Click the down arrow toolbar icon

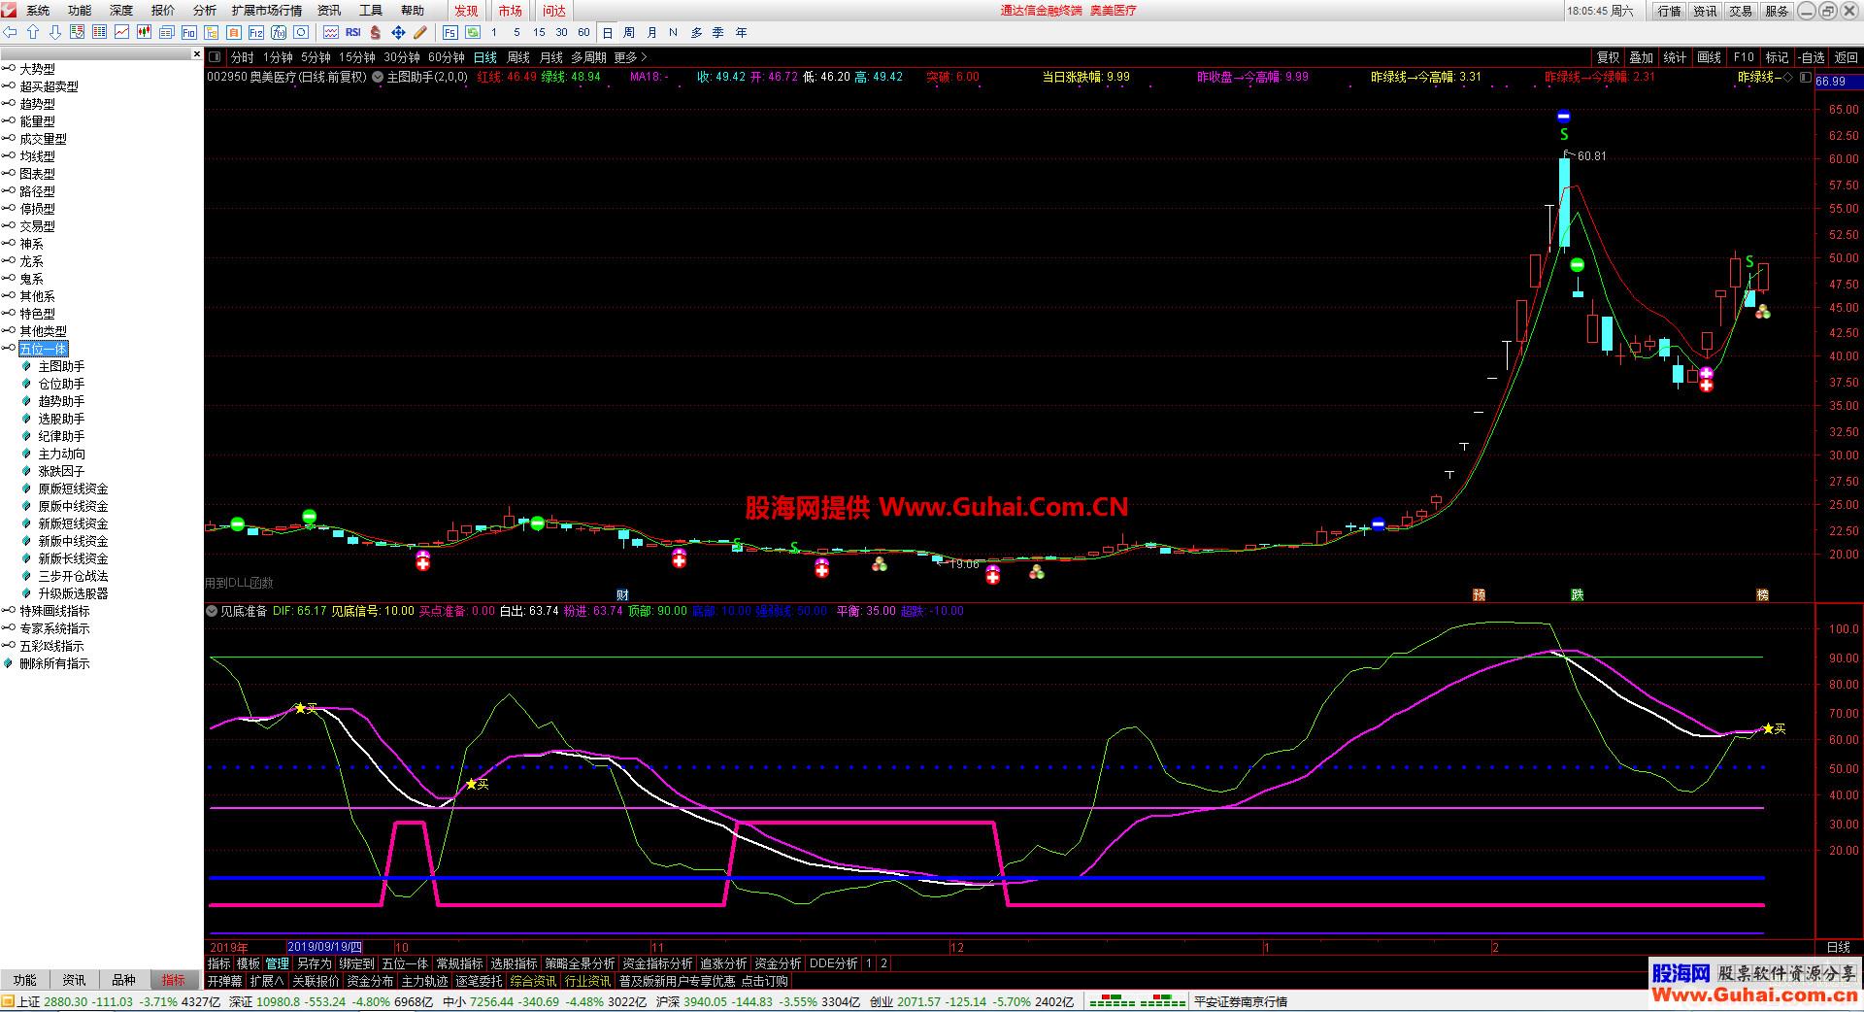pyautogui.click(x=55, y=32)
